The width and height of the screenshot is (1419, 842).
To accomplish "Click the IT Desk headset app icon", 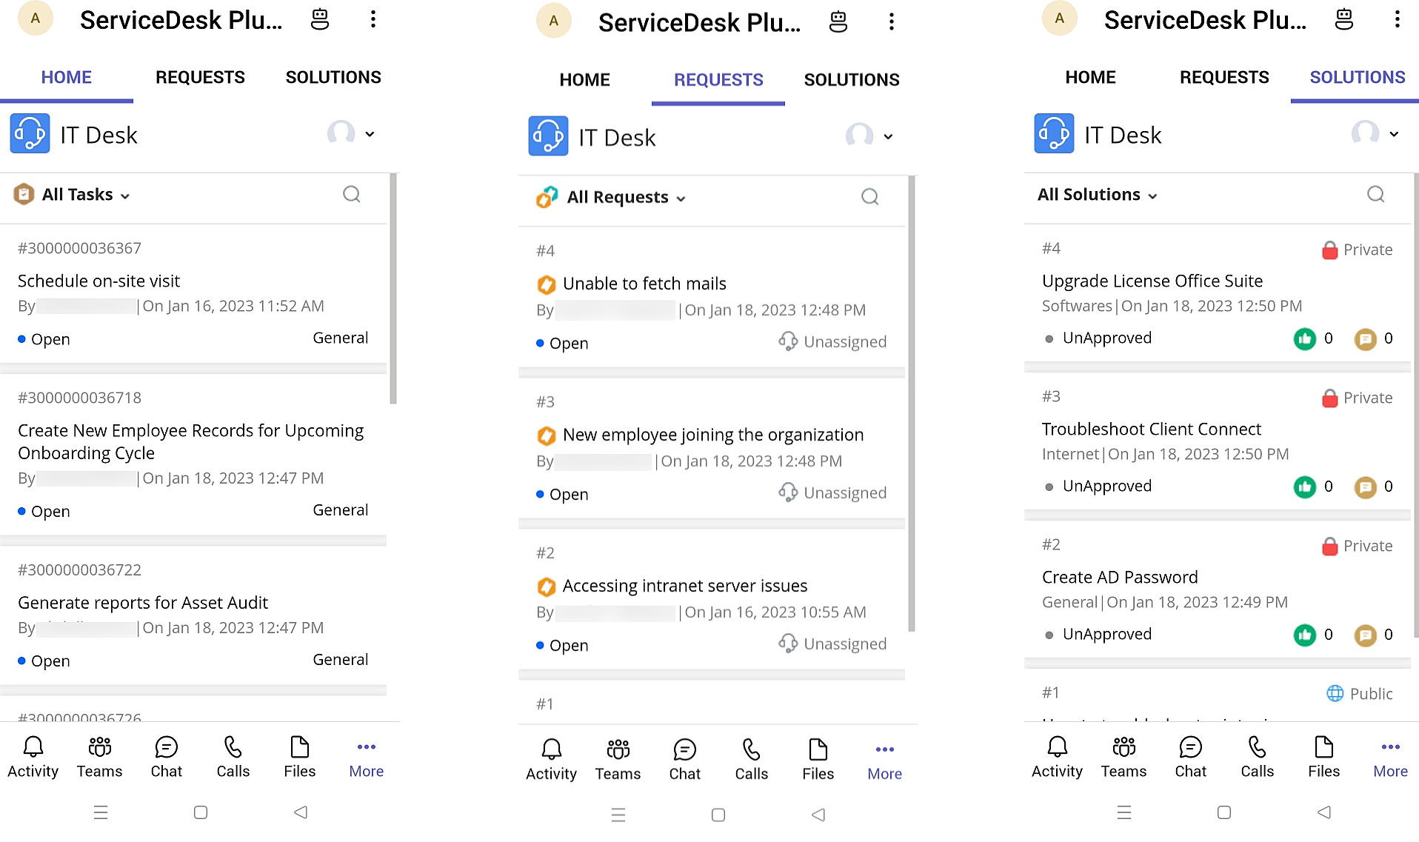I will point(30,134).
